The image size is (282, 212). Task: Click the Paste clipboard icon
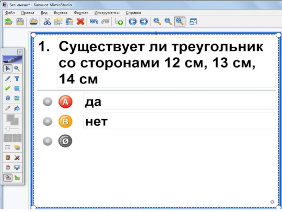(69, 22)
